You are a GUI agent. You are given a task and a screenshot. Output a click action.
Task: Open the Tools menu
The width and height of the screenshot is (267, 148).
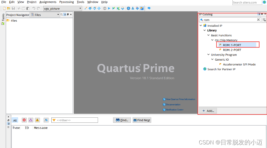(80, 2)
